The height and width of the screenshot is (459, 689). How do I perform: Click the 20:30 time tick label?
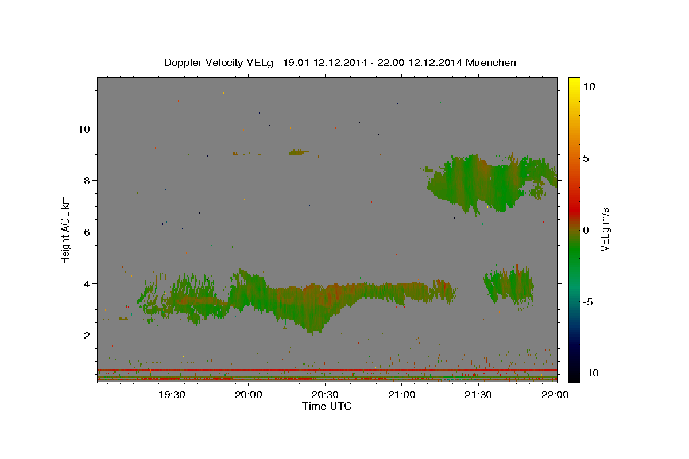(x=325, y=395)
